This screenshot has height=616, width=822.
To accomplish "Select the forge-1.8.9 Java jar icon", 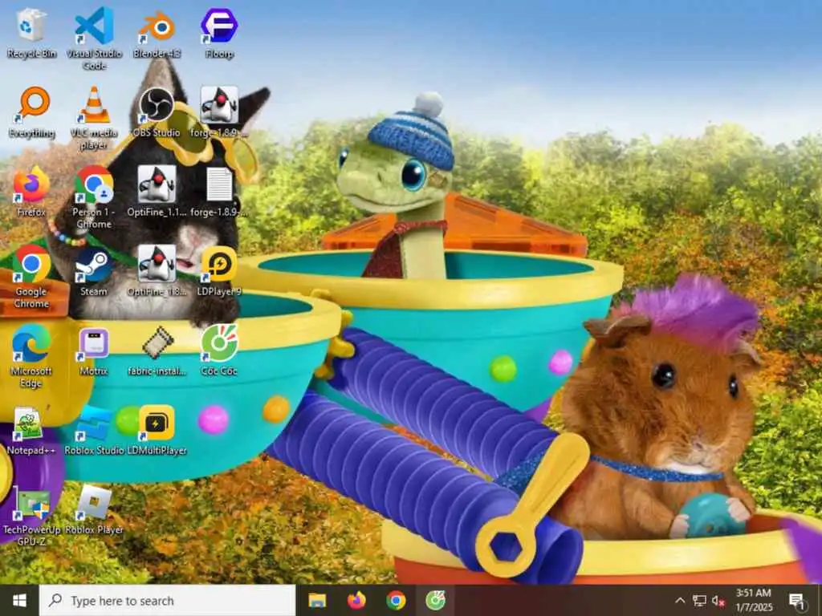I will tap(219, 112).
